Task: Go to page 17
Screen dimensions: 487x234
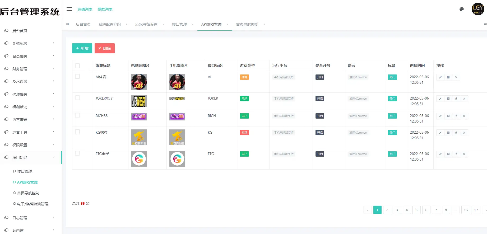Action: (476, 210)
